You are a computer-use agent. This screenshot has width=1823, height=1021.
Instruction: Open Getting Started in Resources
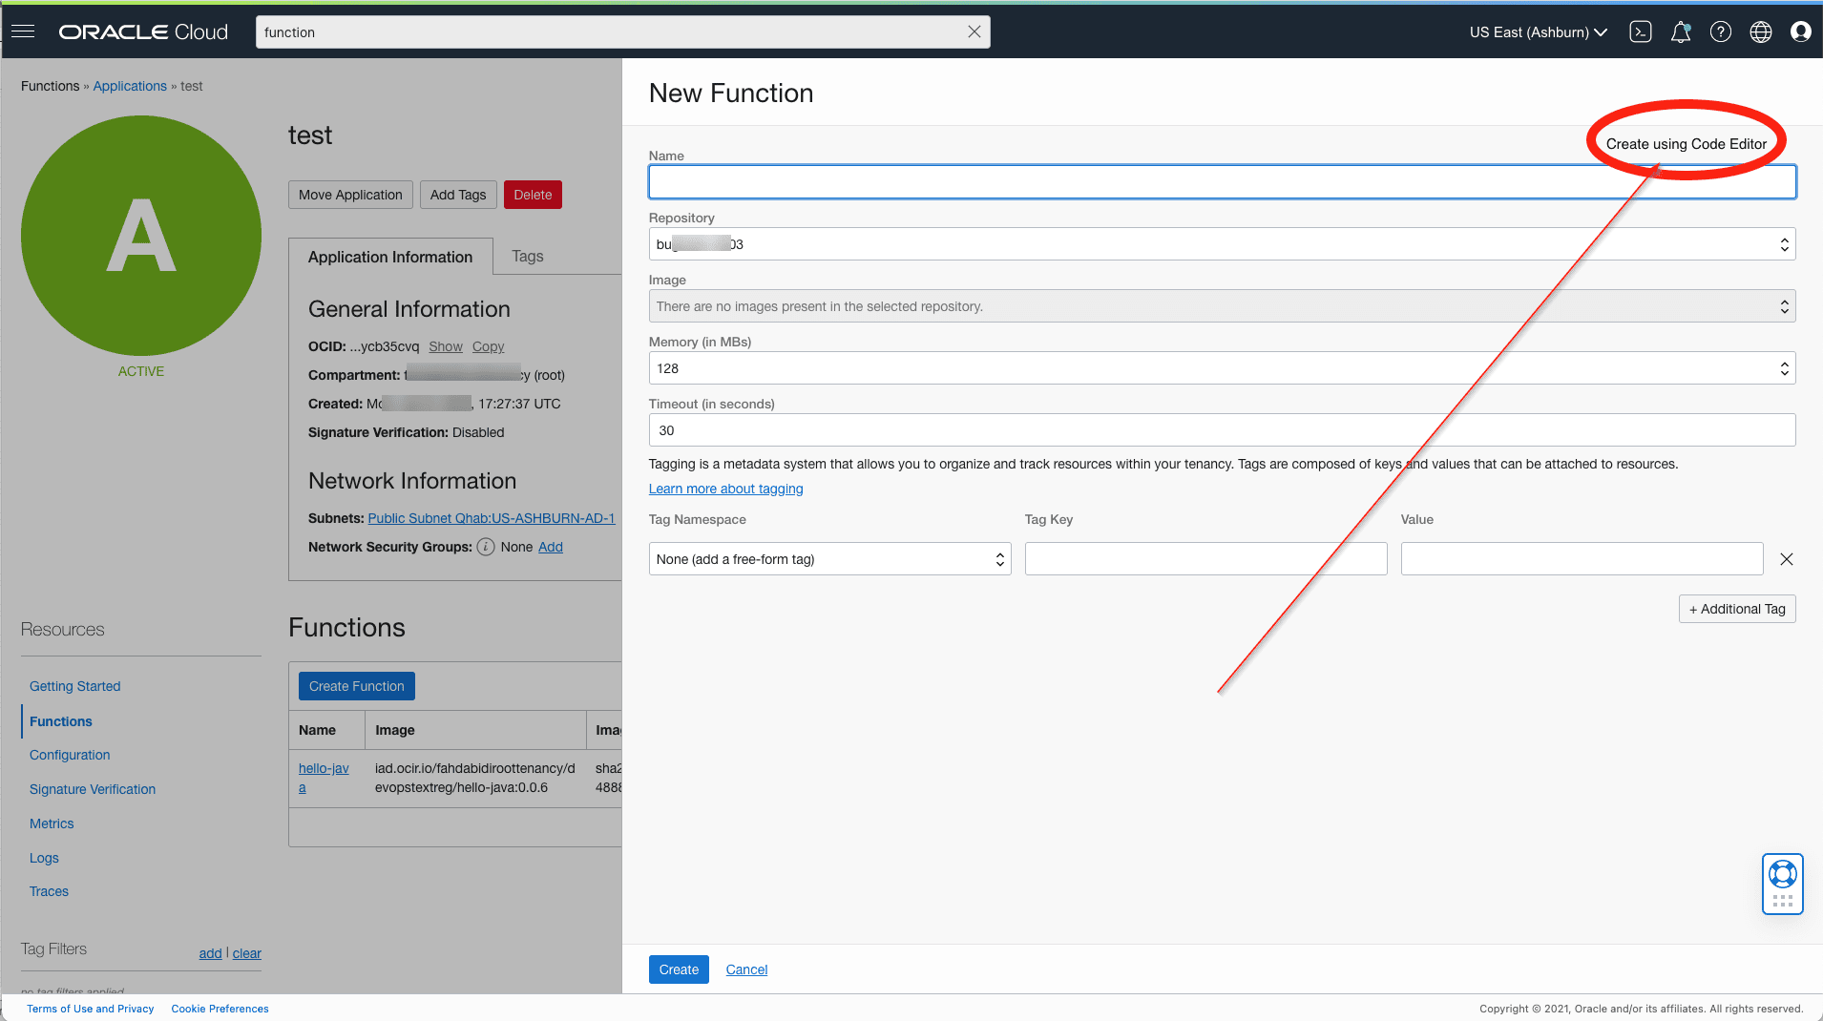(74, 686)
